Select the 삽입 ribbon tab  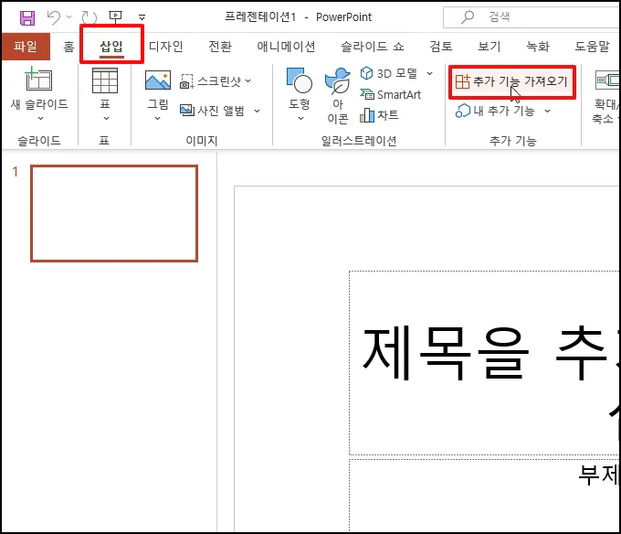(x=111, y=47)
